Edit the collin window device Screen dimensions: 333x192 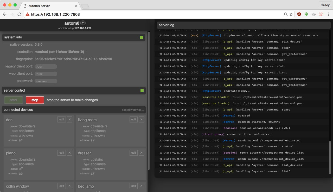click(x=62, y=186)
